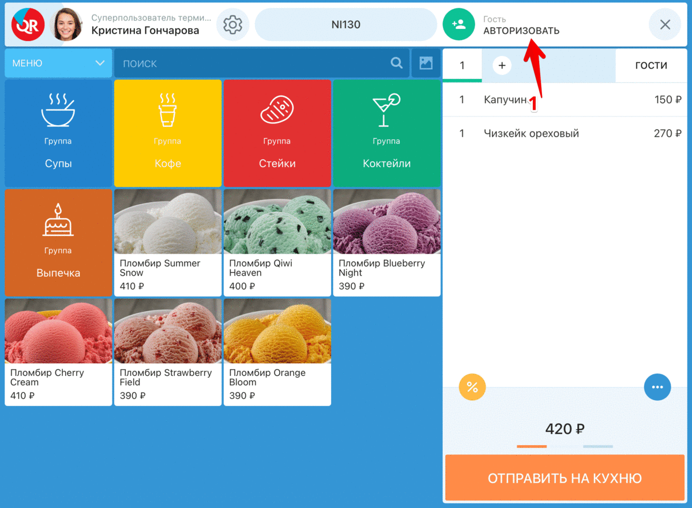Click the NI130 order number button
Viewport: 692px width, 508px height.
coord(346,25)
